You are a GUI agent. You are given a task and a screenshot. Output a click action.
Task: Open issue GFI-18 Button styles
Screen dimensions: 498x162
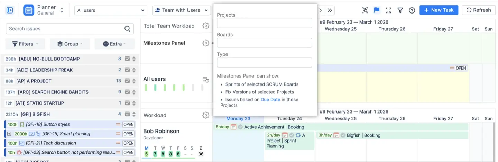pyautogui.click(x=48, y=124)
